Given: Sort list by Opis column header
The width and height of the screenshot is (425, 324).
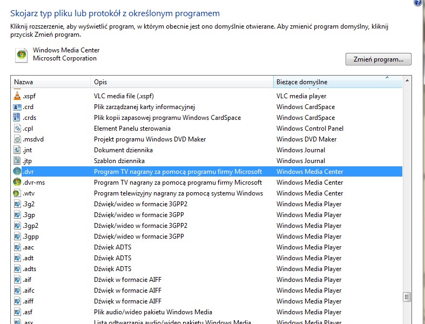Looking at the screenshot, I should pos(182,82).
